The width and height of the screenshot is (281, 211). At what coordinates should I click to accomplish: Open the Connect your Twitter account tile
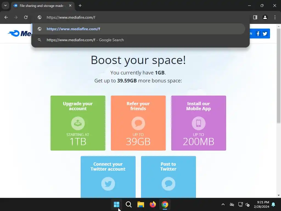(108, 177)
